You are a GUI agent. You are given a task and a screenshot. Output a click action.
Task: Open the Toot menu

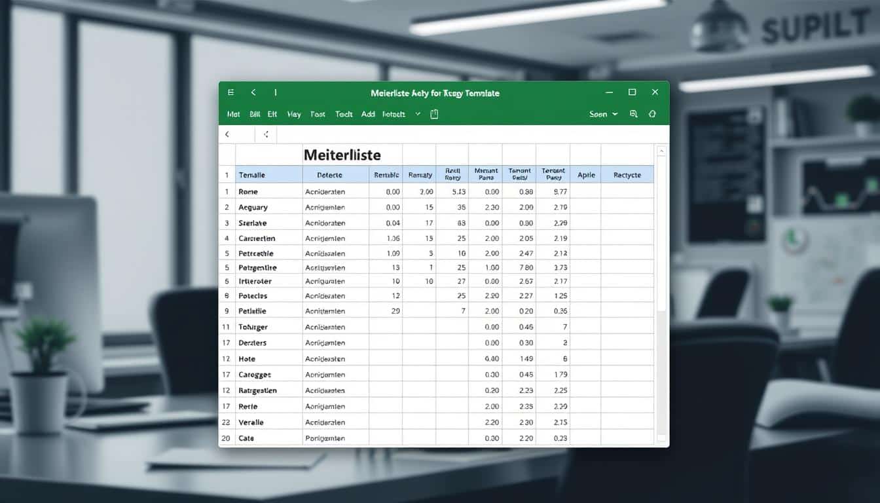coord(318,114)
